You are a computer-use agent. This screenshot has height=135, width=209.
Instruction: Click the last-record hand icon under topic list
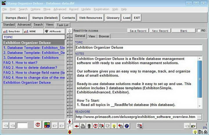coord(62,125)
